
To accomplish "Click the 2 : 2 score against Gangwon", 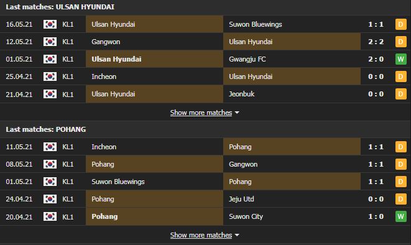I will tap(376, 42).
